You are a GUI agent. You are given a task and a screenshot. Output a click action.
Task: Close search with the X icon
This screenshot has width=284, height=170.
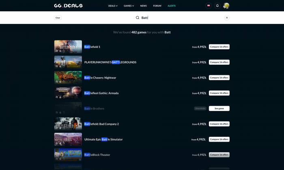227,18
